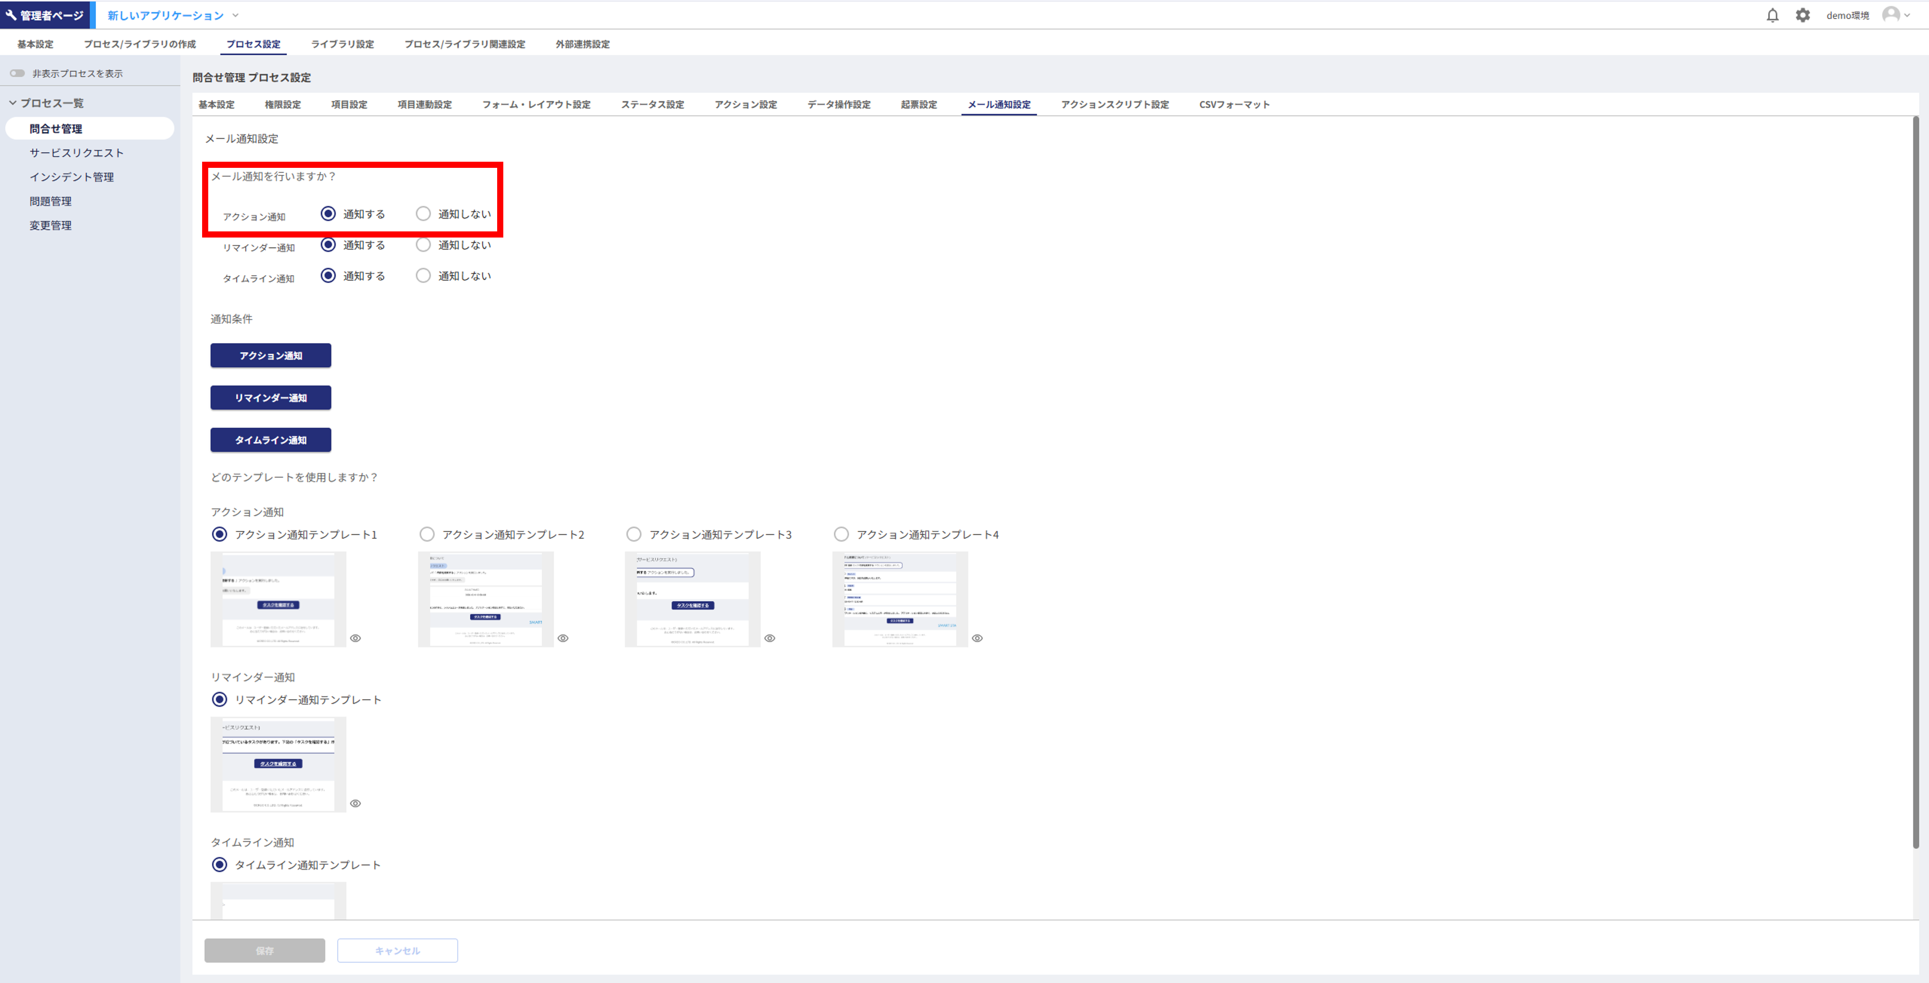1929x983 pixels.
Task: Preview action notification template 2 eye icon
Action: coord(563,638)
